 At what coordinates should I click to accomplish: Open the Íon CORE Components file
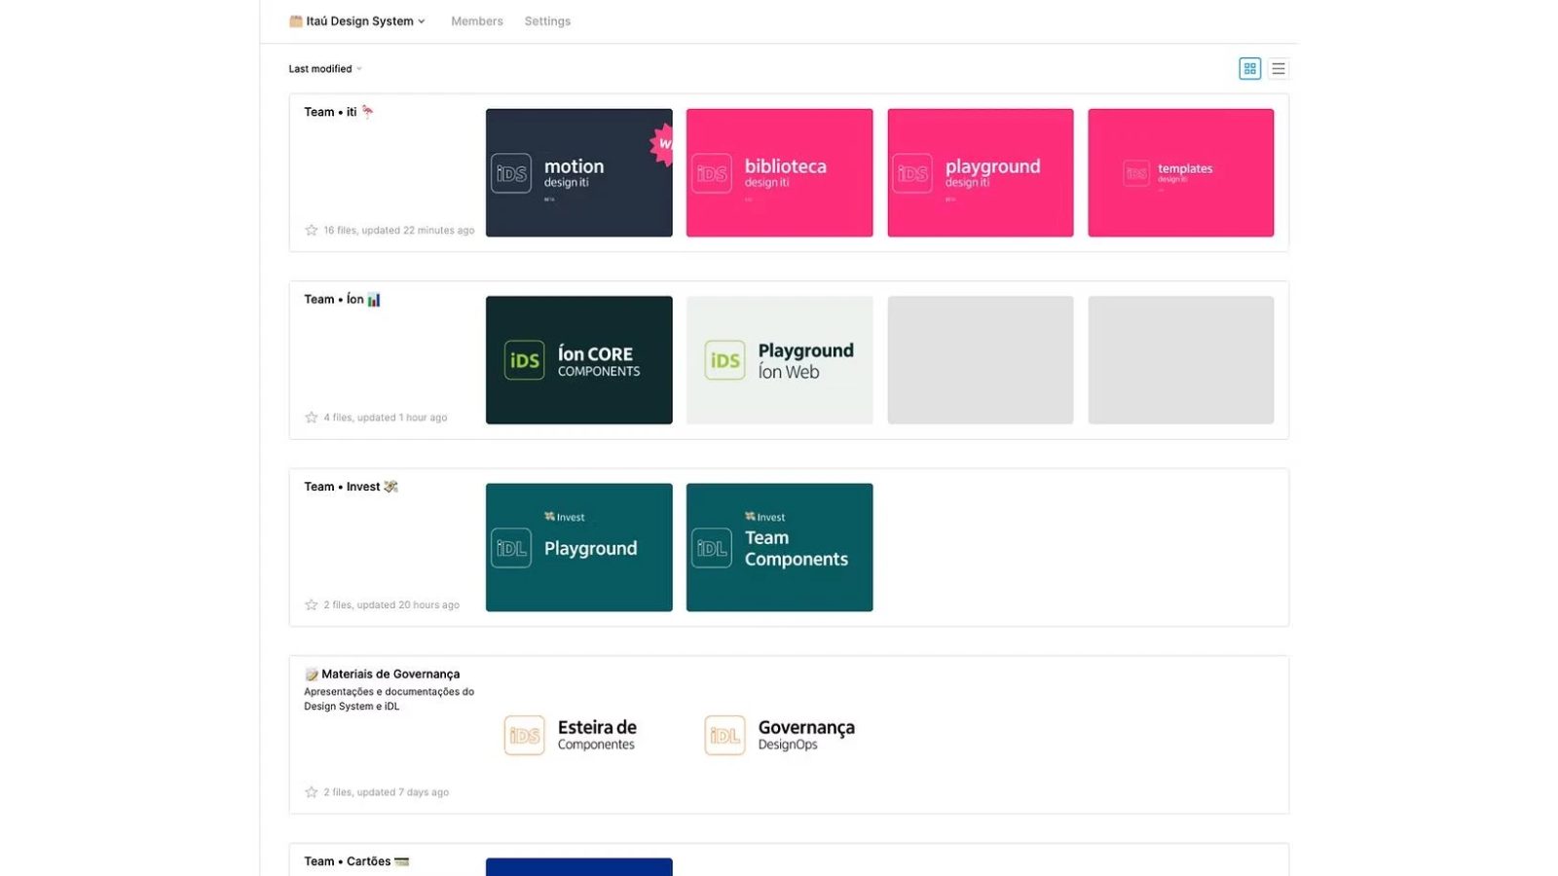click(579, 360)
